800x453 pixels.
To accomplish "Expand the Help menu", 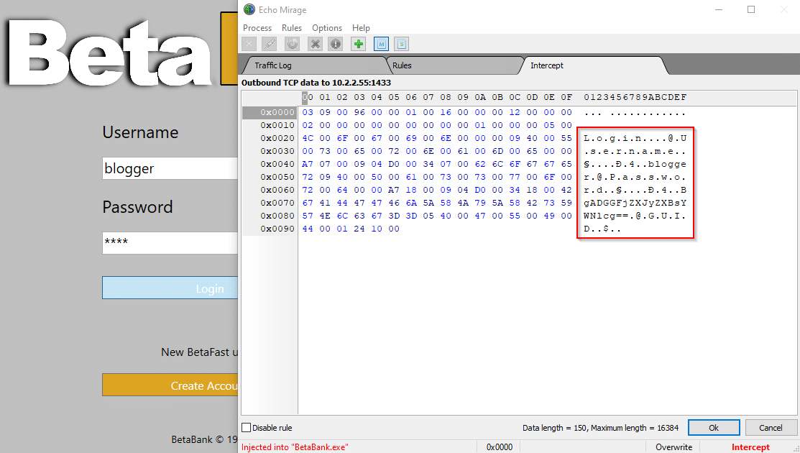I will [361, 28].
